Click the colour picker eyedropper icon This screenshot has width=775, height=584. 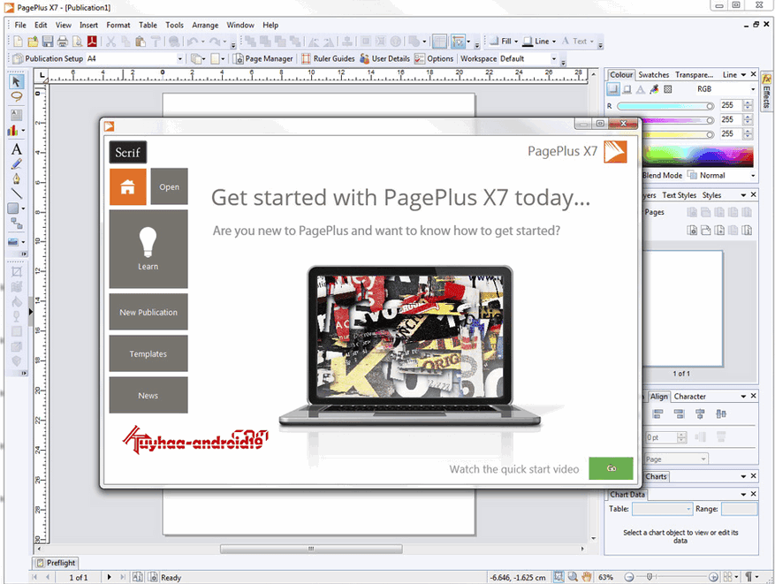tap(655, 89)
